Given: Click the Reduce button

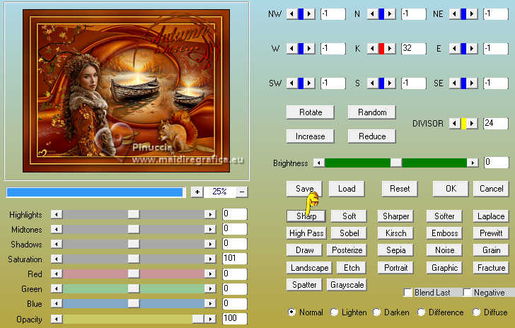Looking at the screenshot, I should (372, 136).
